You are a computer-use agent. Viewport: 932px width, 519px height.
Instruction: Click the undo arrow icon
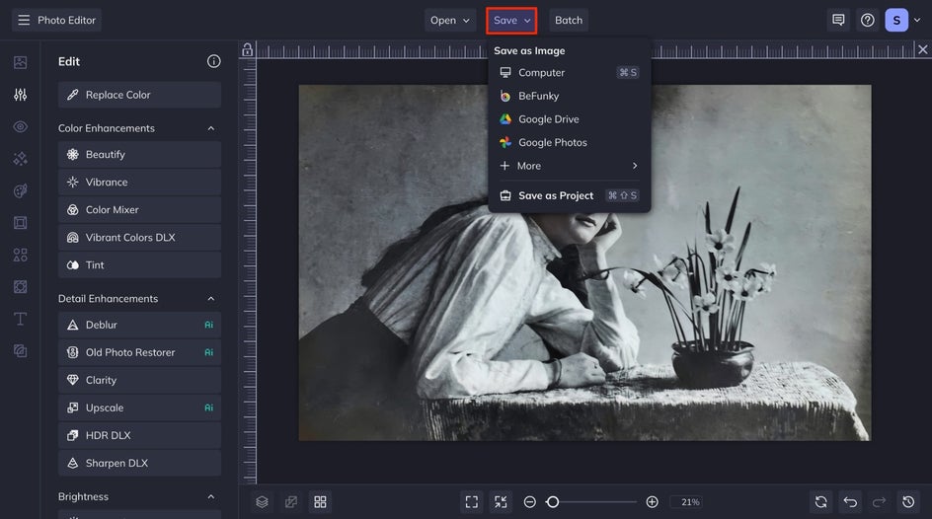pos(850,502)
